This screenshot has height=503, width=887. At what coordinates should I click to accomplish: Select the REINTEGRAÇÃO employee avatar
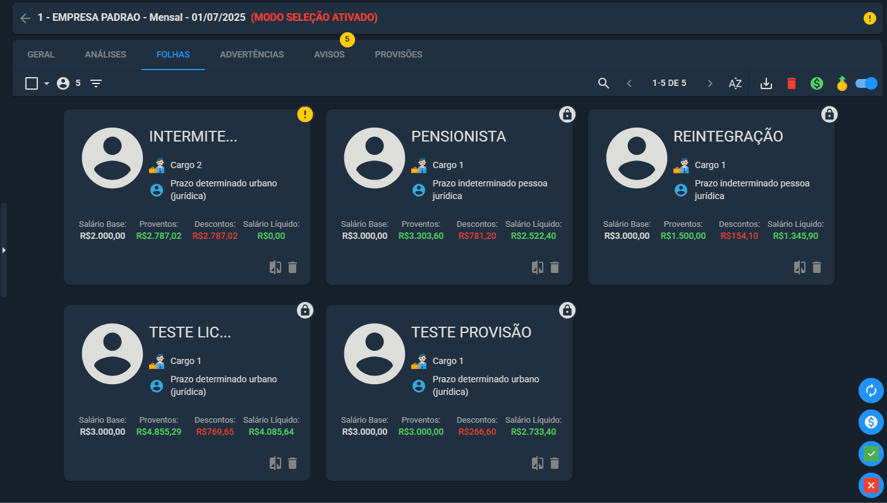pos(637,158)
